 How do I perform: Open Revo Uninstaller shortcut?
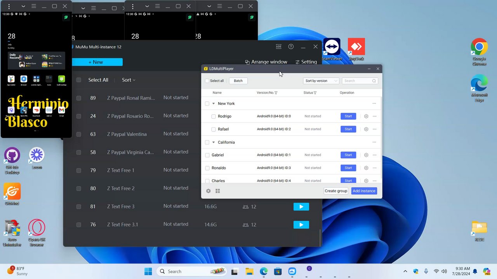[12, 233]
